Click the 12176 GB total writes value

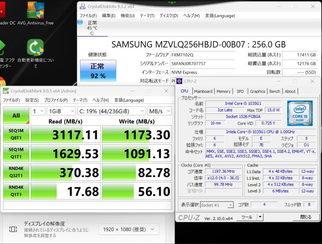[300, 63]
